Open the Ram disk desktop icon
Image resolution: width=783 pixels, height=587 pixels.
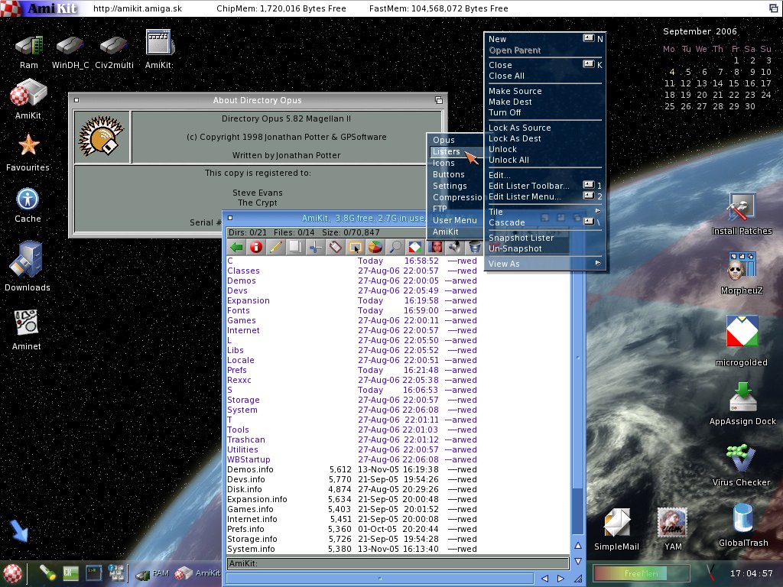29,51
